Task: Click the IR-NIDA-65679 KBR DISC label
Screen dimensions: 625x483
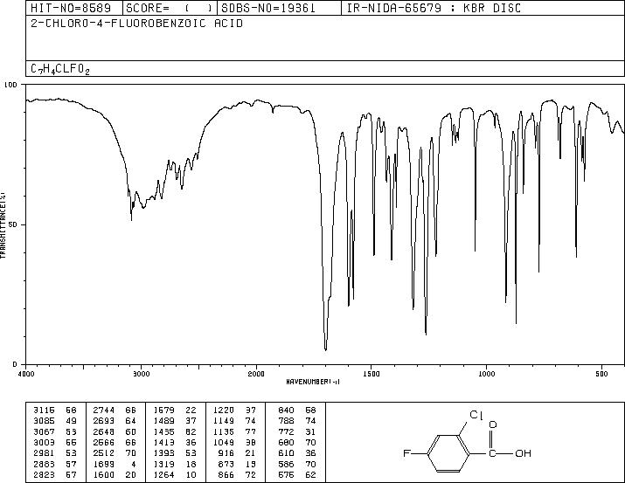Action: 434,9
